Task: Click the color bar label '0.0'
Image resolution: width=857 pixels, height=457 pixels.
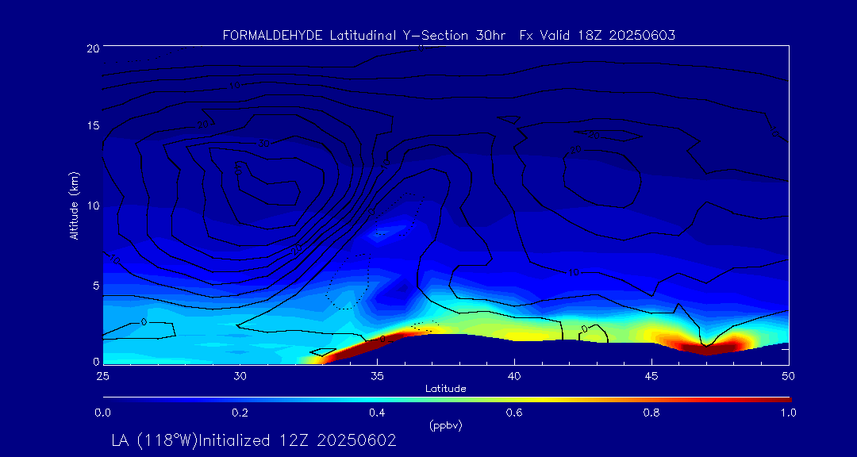Action: pyautogui.click(x=102, y=413)
